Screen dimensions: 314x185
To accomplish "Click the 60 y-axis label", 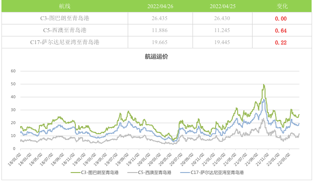I will point(13,71).
